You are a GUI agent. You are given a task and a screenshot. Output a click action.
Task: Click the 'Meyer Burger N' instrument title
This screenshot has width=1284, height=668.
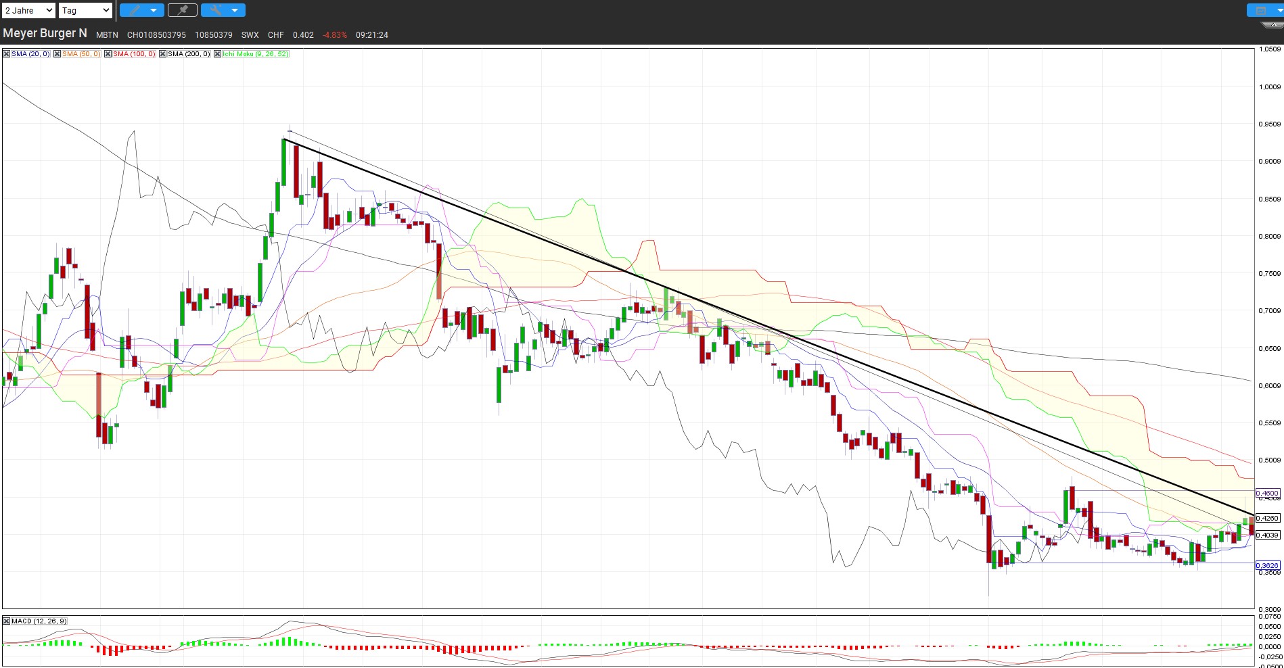pyautogui.click(x=45, y=33)
